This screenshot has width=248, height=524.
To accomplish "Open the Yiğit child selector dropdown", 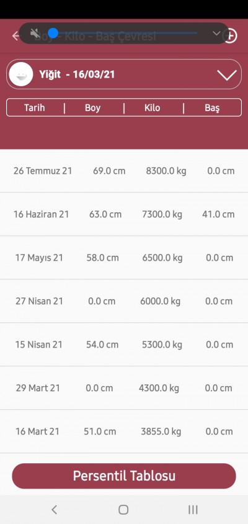I will point(124,74).
